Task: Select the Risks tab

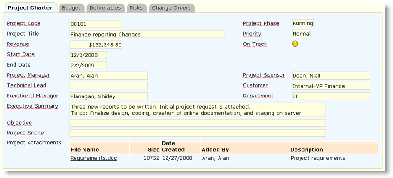Action: (136, 8)
